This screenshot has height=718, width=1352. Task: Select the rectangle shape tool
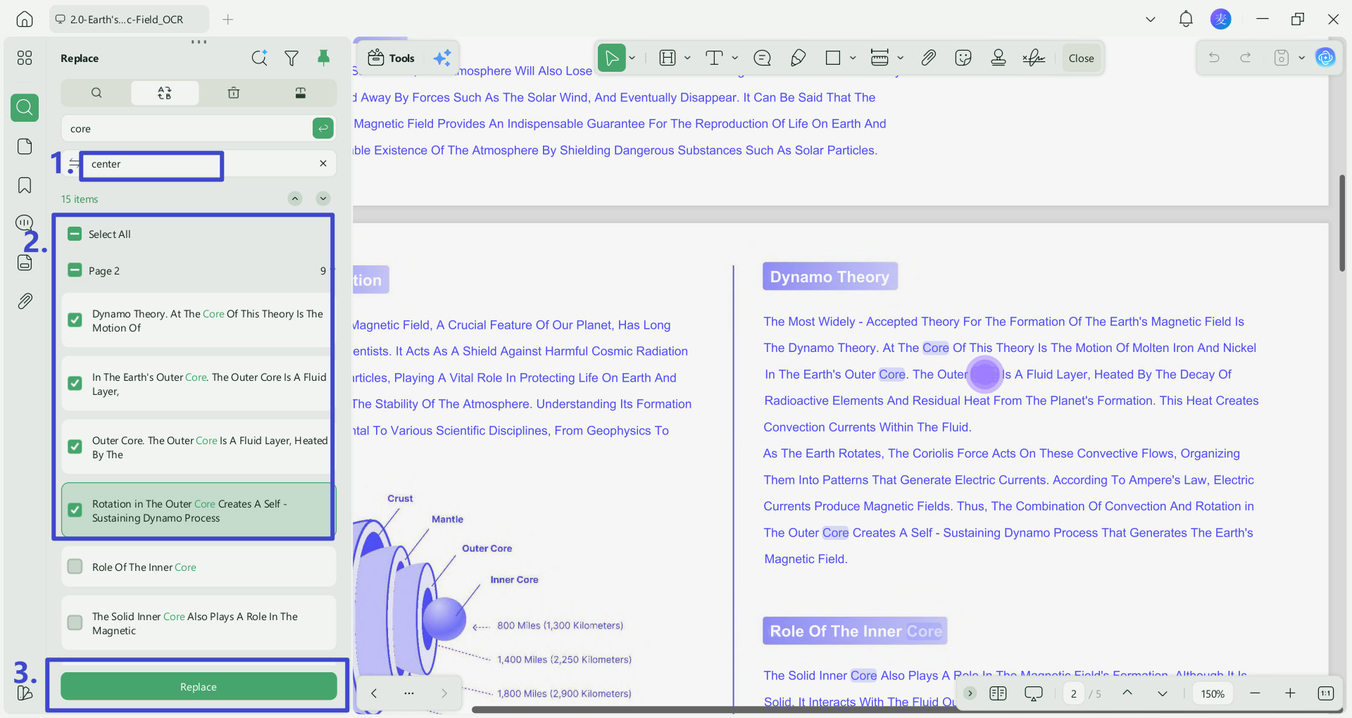pos(833,58)
